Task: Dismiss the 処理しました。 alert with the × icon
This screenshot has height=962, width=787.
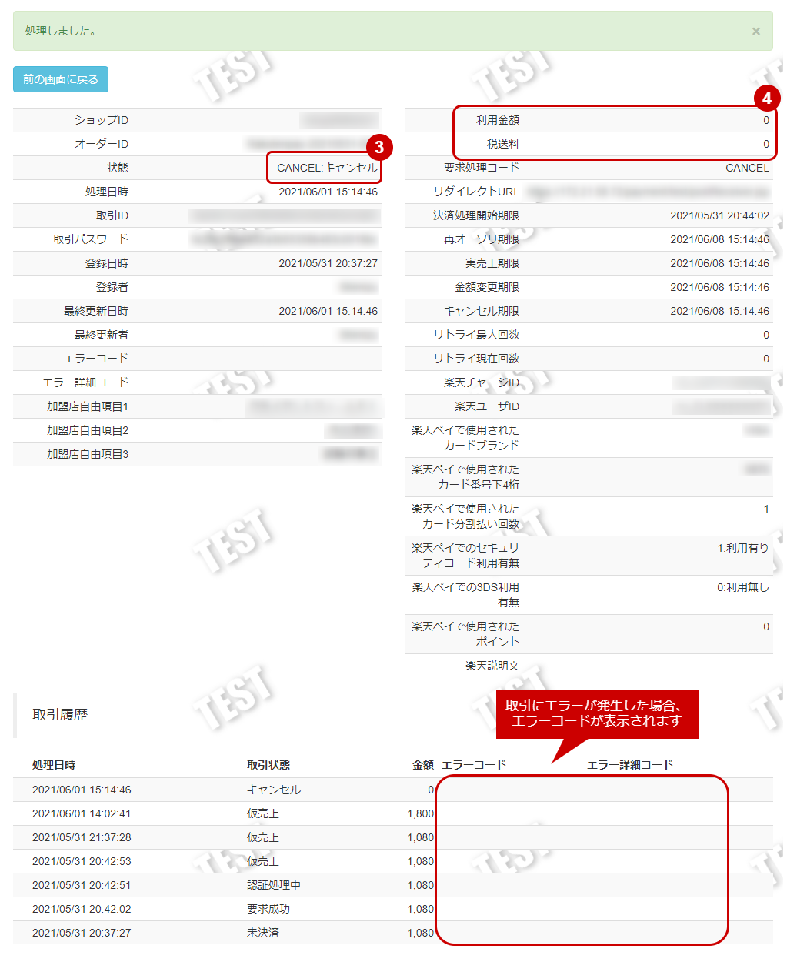Action: [755, 32]
